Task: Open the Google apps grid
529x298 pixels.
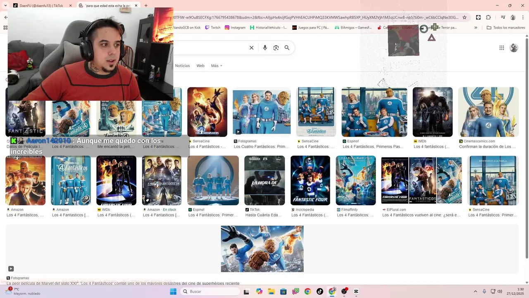Action: tap(502, 48)
